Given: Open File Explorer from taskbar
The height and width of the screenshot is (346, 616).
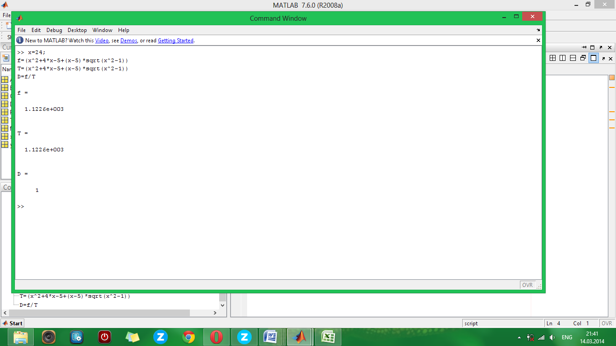Looking at the screenshot, I should tap(21, 337).
